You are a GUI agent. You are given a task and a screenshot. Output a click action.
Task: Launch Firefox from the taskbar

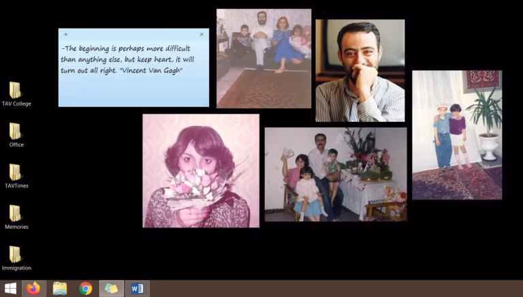tap(33, 288)
